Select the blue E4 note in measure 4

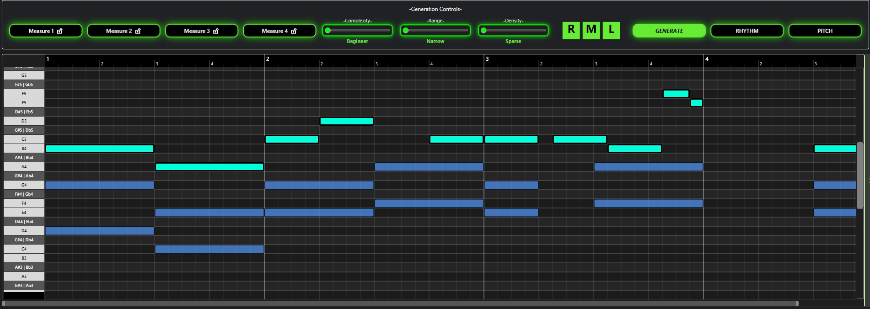point(835,213)
